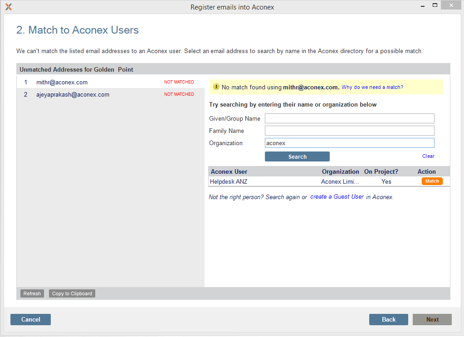This screenshot has height=337, width=464.
Task: Match the Helpdesk ANZ user
Action: click(x=432, y=181)
